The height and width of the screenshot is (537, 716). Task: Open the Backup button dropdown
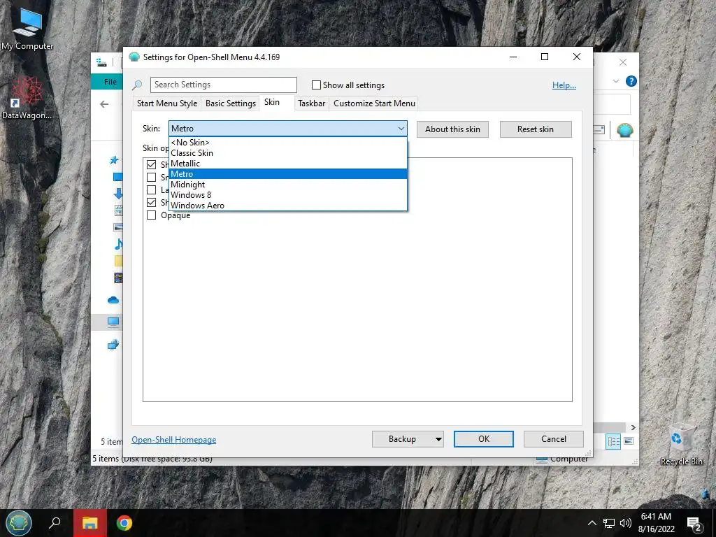(x=438, y=439)
